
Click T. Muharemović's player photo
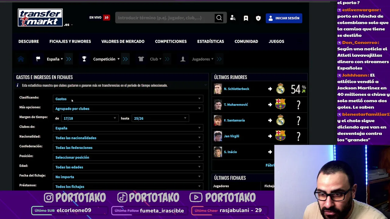click(218, 105)
